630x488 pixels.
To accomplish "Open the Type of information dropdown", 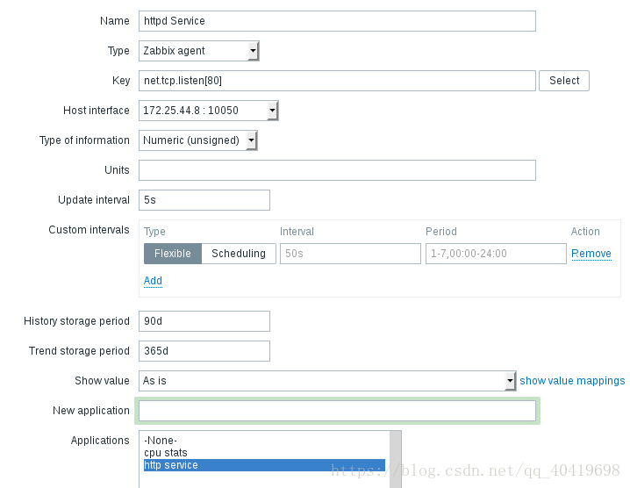I will click(198, 140).
